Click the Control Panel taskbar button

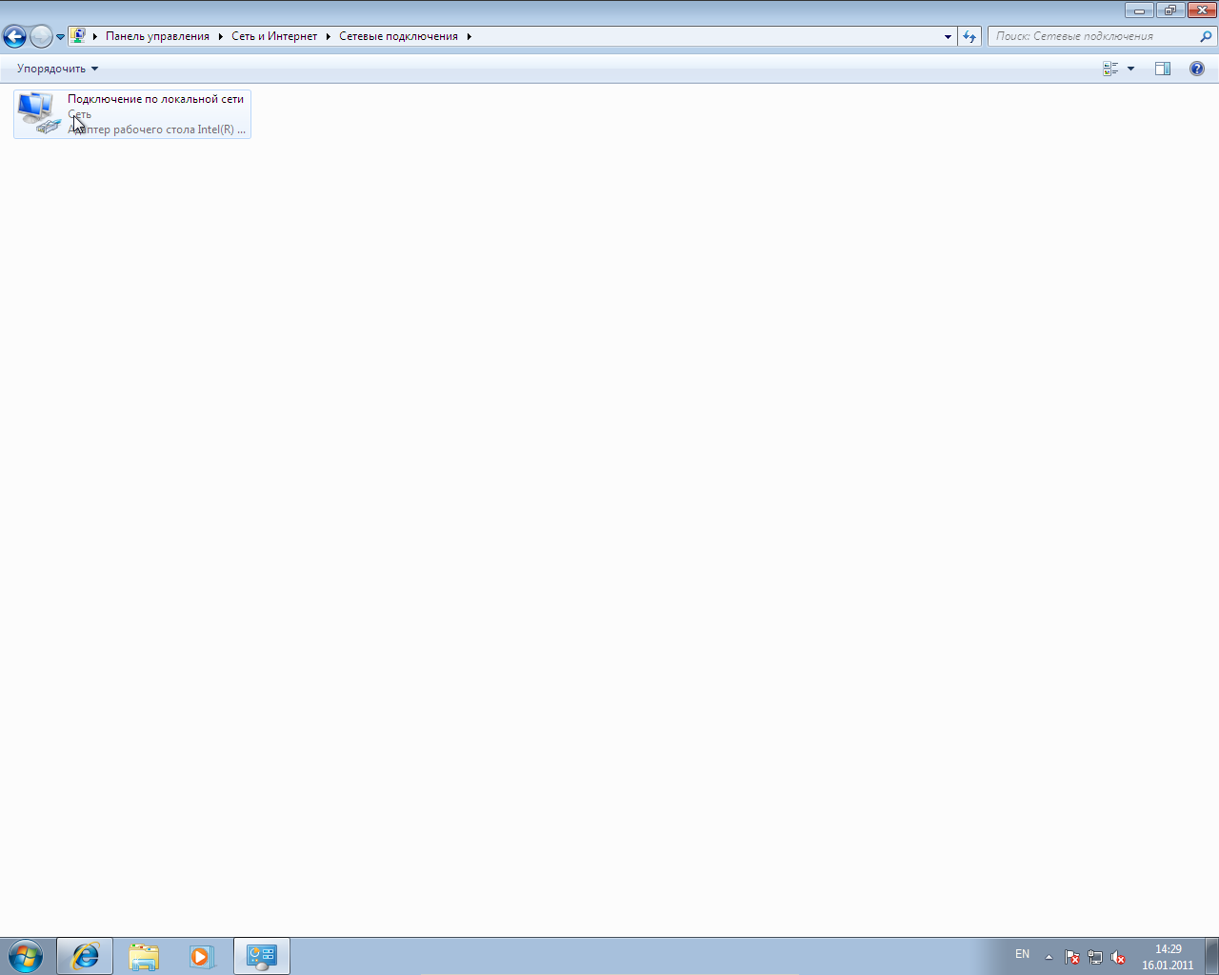coord(262,956)
